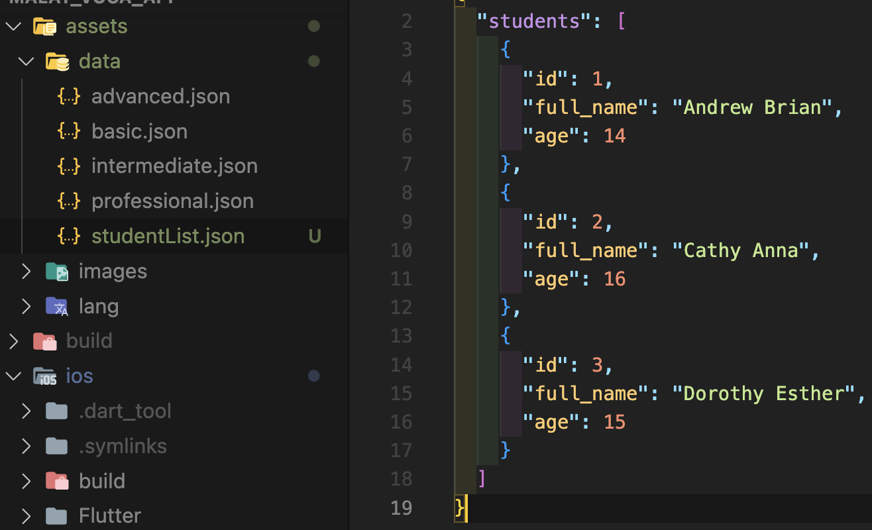The image size is (872, 530).
Task: Click the studentList.json file icon
Action: click(x=69, y=237)
